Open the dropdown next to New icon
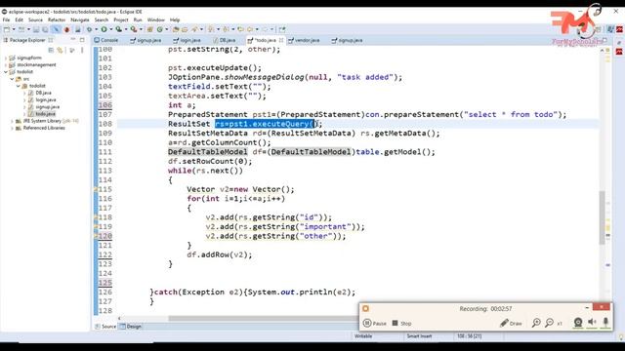 [x=14, y=29]
